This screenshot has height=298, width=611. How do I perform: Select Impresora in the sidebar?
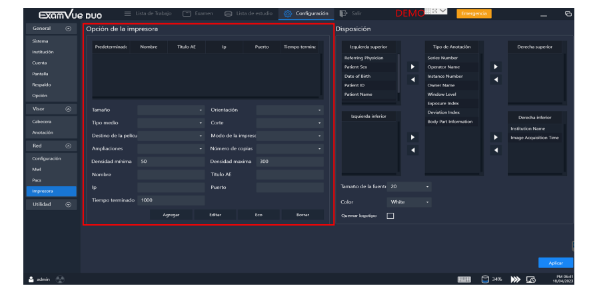click(x=51, y=192)
